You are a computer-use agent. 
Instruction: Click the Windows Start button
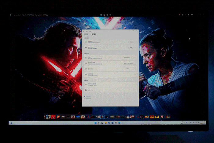click(95, 123)
